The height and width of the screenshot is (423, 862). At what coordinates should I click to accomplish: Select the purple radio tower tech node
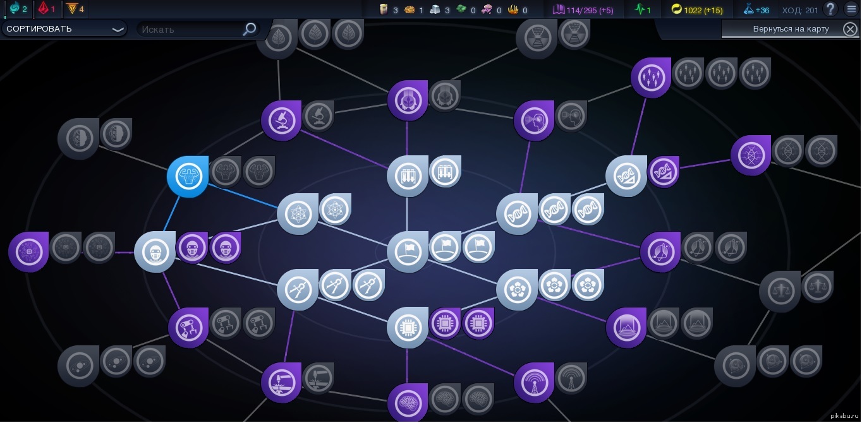[x=534, y=382]
